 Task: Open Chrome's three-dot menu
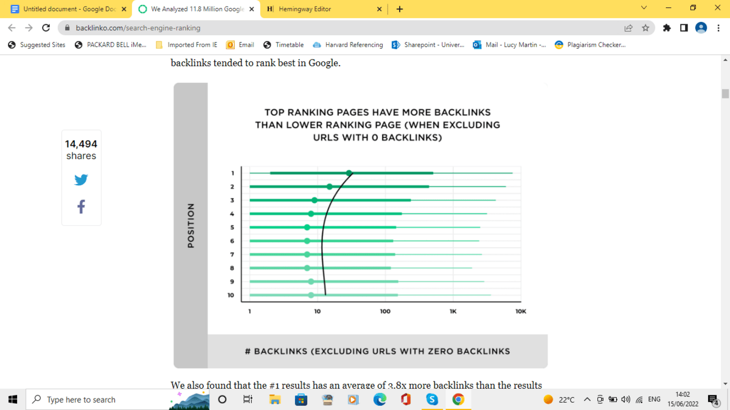pyautogui.click(x=718, y=28)
